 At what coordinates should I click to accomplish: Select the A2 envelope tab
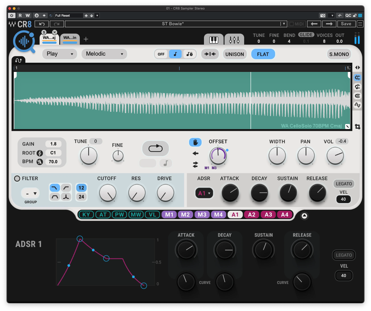click(x=252, y=215)
